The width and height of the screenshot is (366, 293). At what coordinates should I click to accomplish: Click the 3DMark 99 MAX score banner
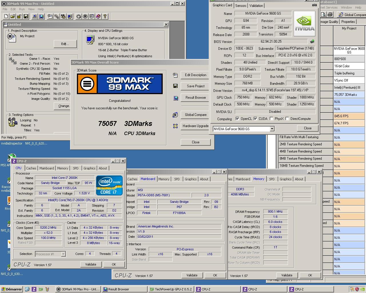point(120,84)
